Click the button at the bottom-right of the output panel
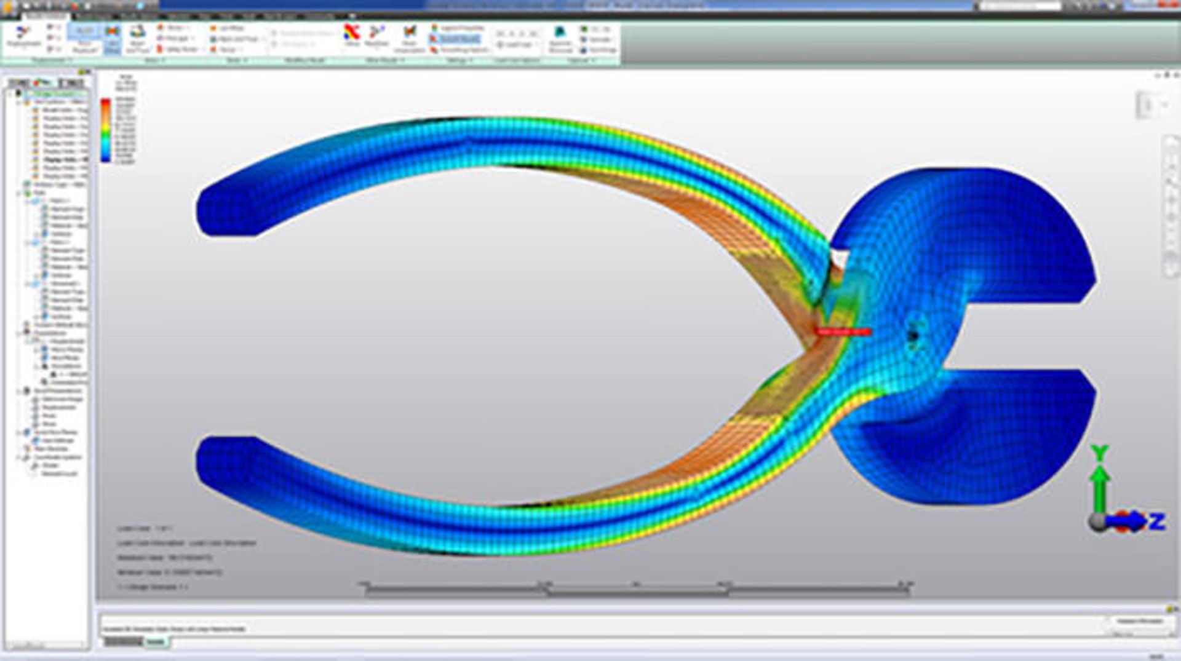The height and width of the screenshot is (661, 1181). point(1139,622)
